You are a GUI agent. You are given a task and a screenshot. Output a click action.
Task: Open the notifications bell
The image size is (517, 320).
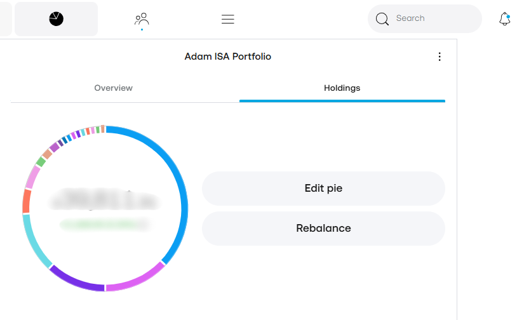(x=505, y=19)
